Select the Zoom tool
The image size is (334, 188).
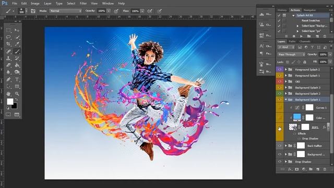17,93
